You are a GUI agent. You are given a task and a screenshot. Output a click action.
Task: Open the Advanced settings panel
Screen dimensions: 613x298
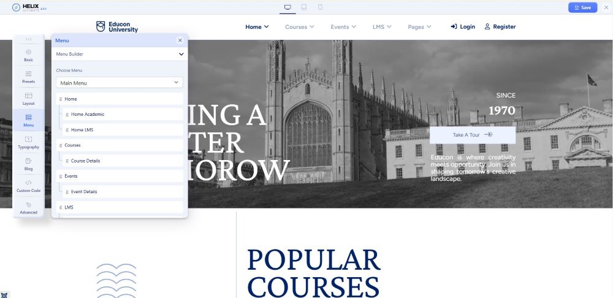coord(29,208)
